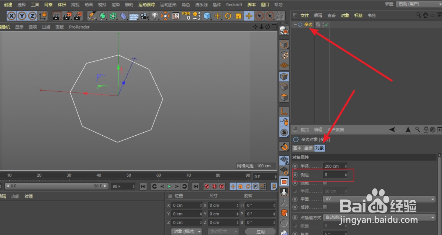Screen dimensions: 442x235
Task: Lock the attribute manager padlock icon
Action: pos(426,129)
